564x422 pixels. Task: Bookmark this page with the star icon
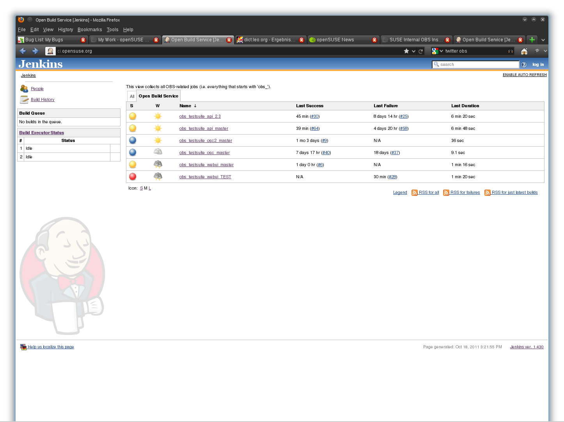point(406,51)
